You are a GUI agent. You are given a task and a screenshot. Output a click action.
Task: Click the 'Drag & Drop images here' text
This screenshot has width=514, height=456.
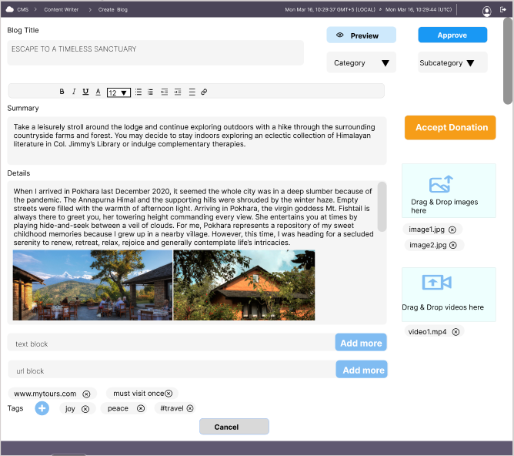(x=444, y=206)
